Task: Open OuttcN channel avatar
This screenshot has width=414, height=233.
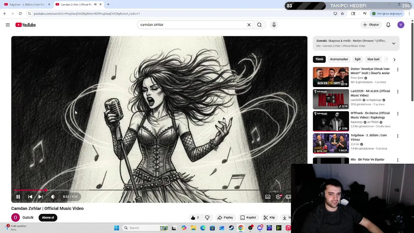Action: 16,217
